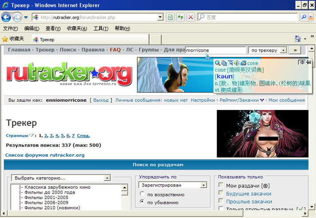Image resolution: width=316 pixels, height=218 pixels.
Task: Click the morricone site search field
Action: [x=216, y=50]
